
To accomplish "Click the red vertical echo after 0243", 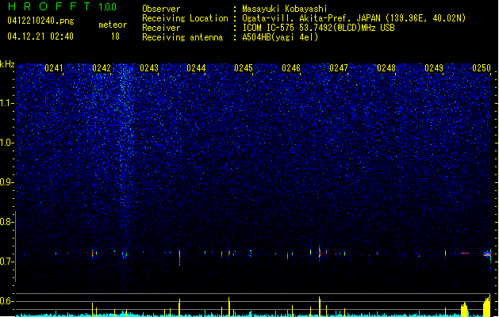I will (179, 258).
